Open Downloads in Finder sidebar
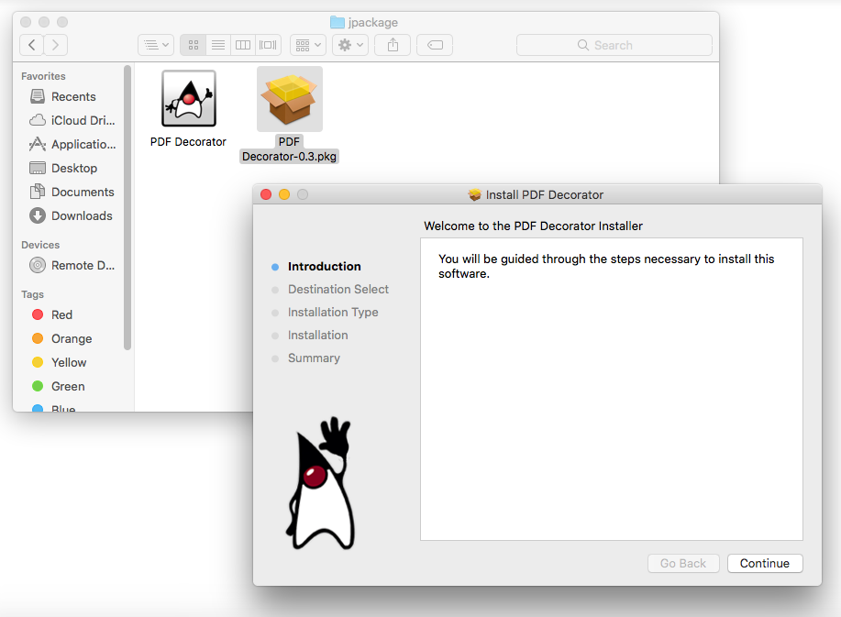The width and height of the screenshot is (841, 617). 71,215
